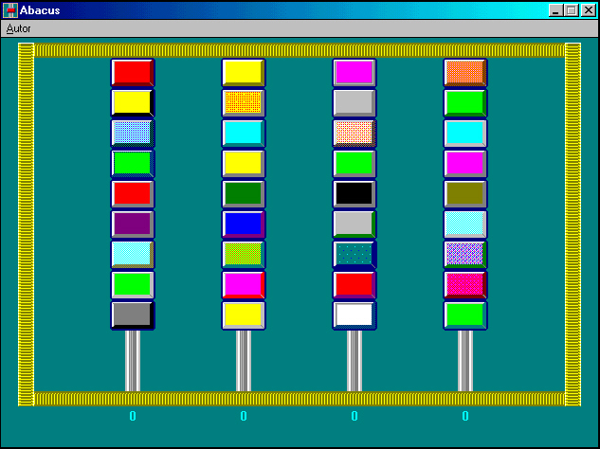Select the magenta bead on the fourth rod

465,164
